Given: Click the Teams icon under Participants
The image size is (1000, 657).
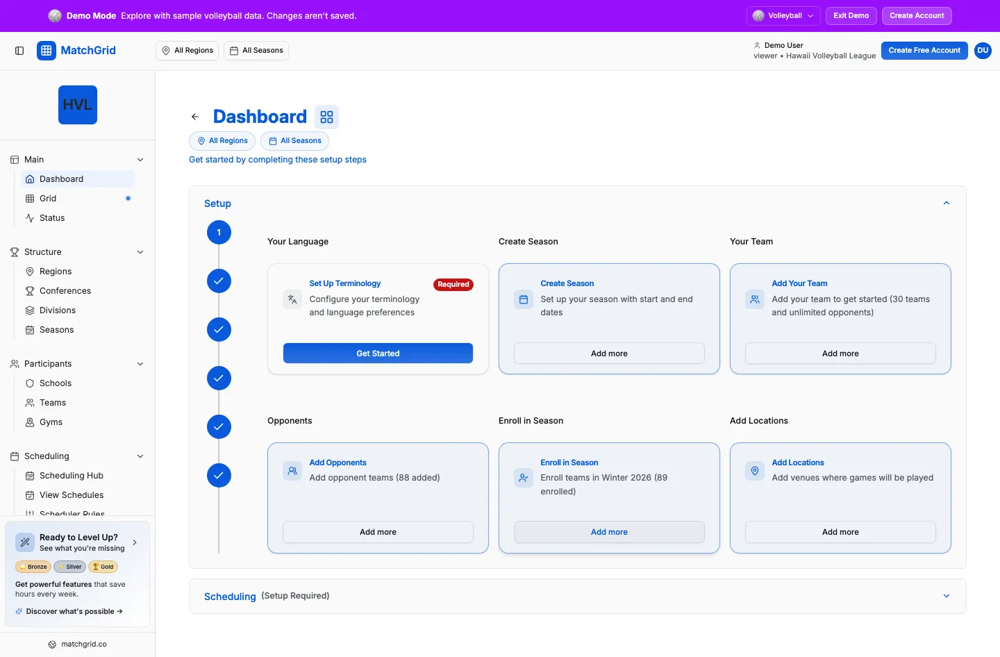Looking at the screenshot, I should (30, 403).
